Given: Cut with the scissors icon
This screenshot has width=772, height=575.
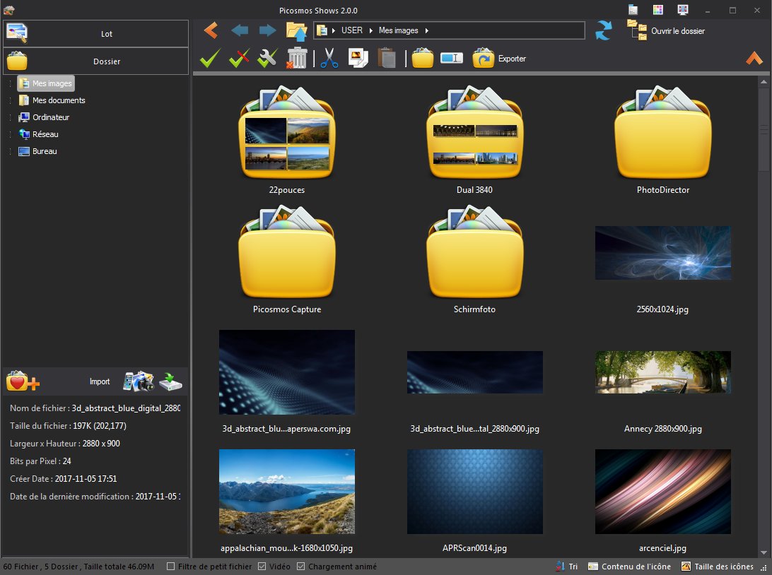Looking at the screenshot, I should pos(329,58).
